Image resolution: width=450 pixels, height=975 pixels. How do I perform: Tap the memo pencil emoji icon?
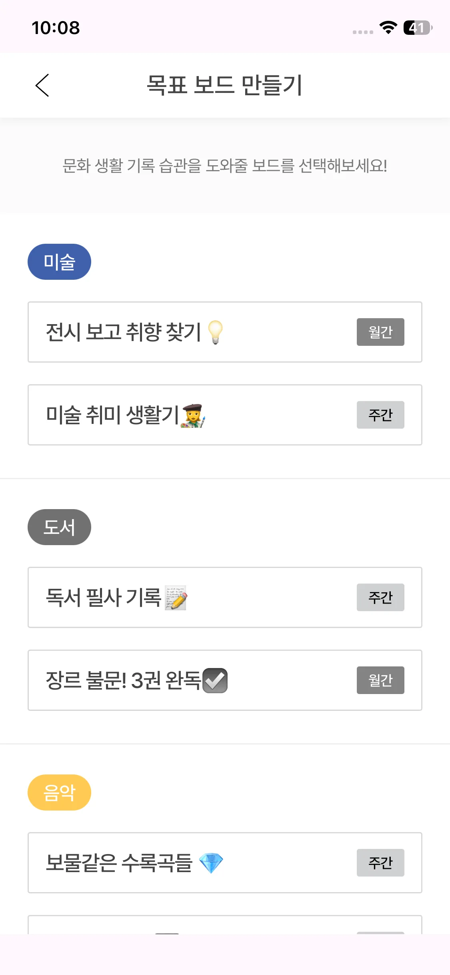pyautogui.click(x=176, y=598)
